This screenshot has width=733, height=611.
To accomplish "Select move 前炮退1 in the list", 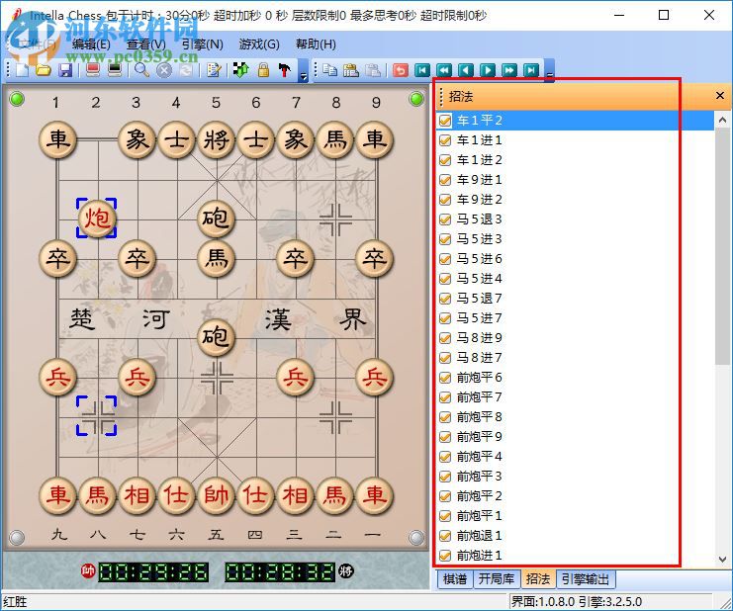I will coord(479,536).
